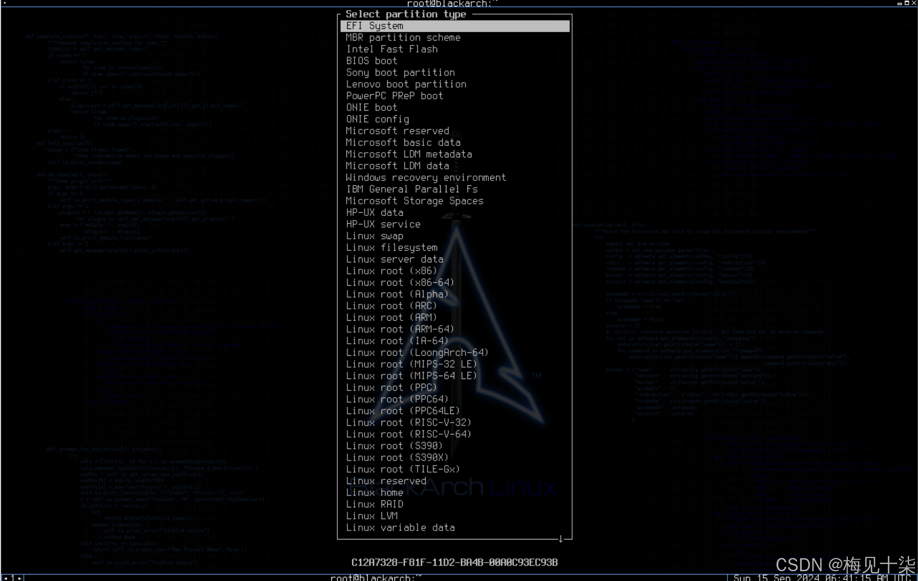Select Linux LVM partition type
918x581 pixels.
coord(372,516)
